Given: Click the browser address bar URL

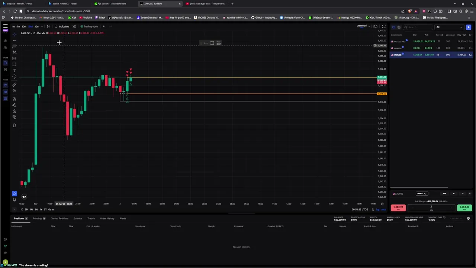Looking at the screenshot, I should point(61,11).
